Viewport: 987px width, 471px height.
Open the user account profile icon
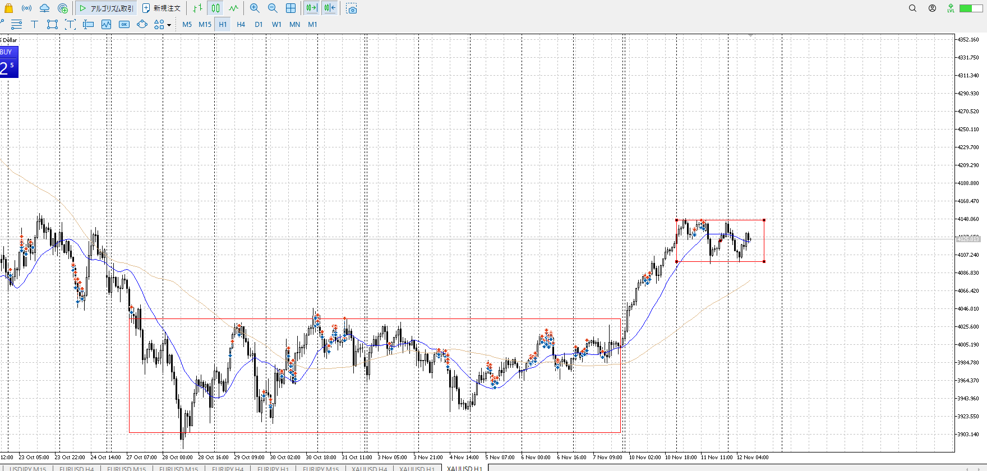tap(932, 8)
